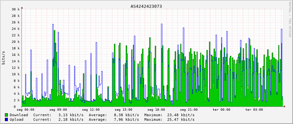Click the 10 k y-axis label
The height and width of the screenshot is (124, 293).
pos(15,74)
